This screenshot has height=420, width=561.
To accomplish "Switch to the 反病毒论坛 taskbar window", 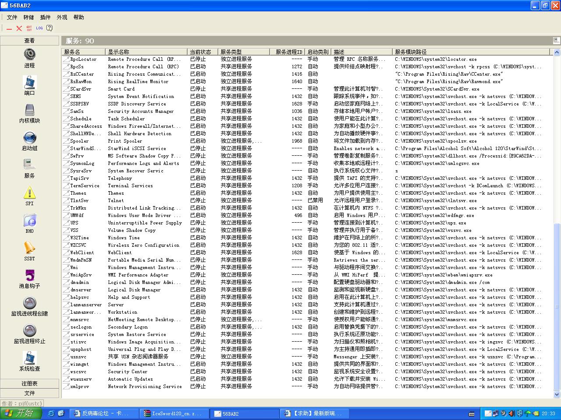I will click(105, 413).
